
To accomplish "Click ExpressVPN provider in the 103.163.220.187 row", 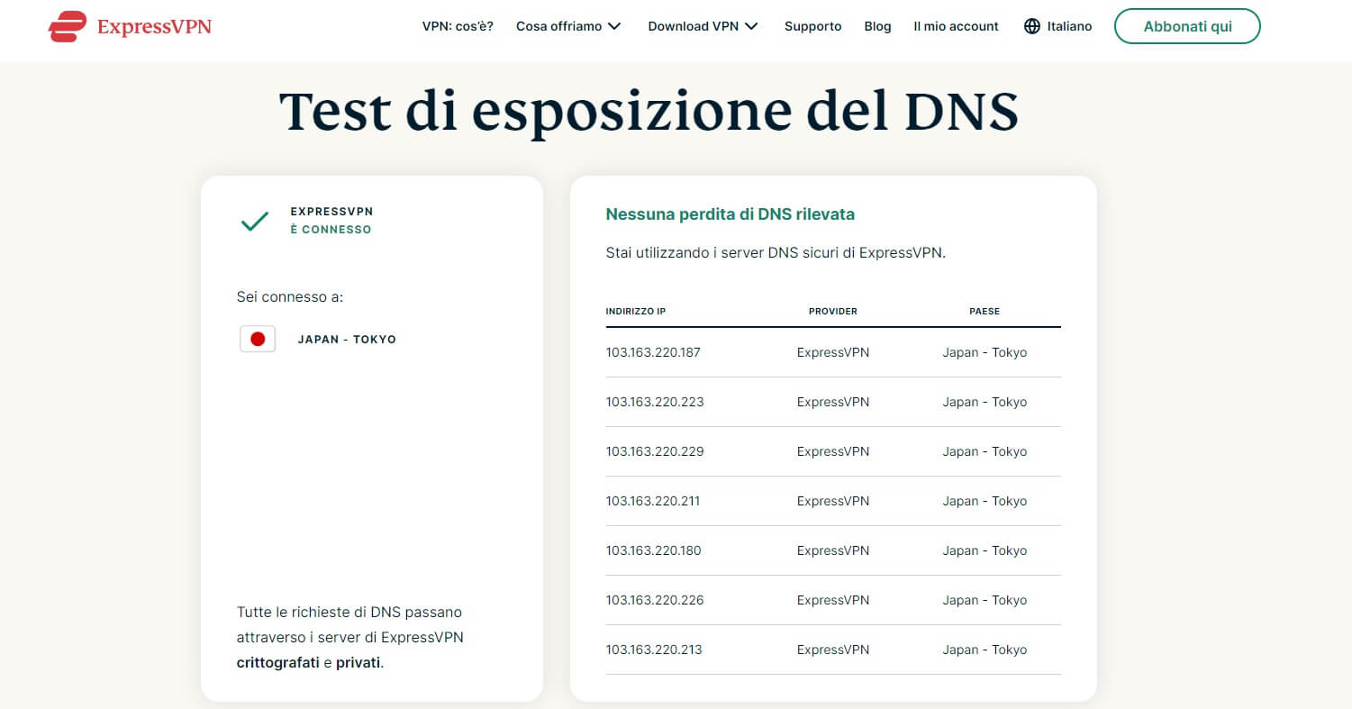I will tap(833, 352).
